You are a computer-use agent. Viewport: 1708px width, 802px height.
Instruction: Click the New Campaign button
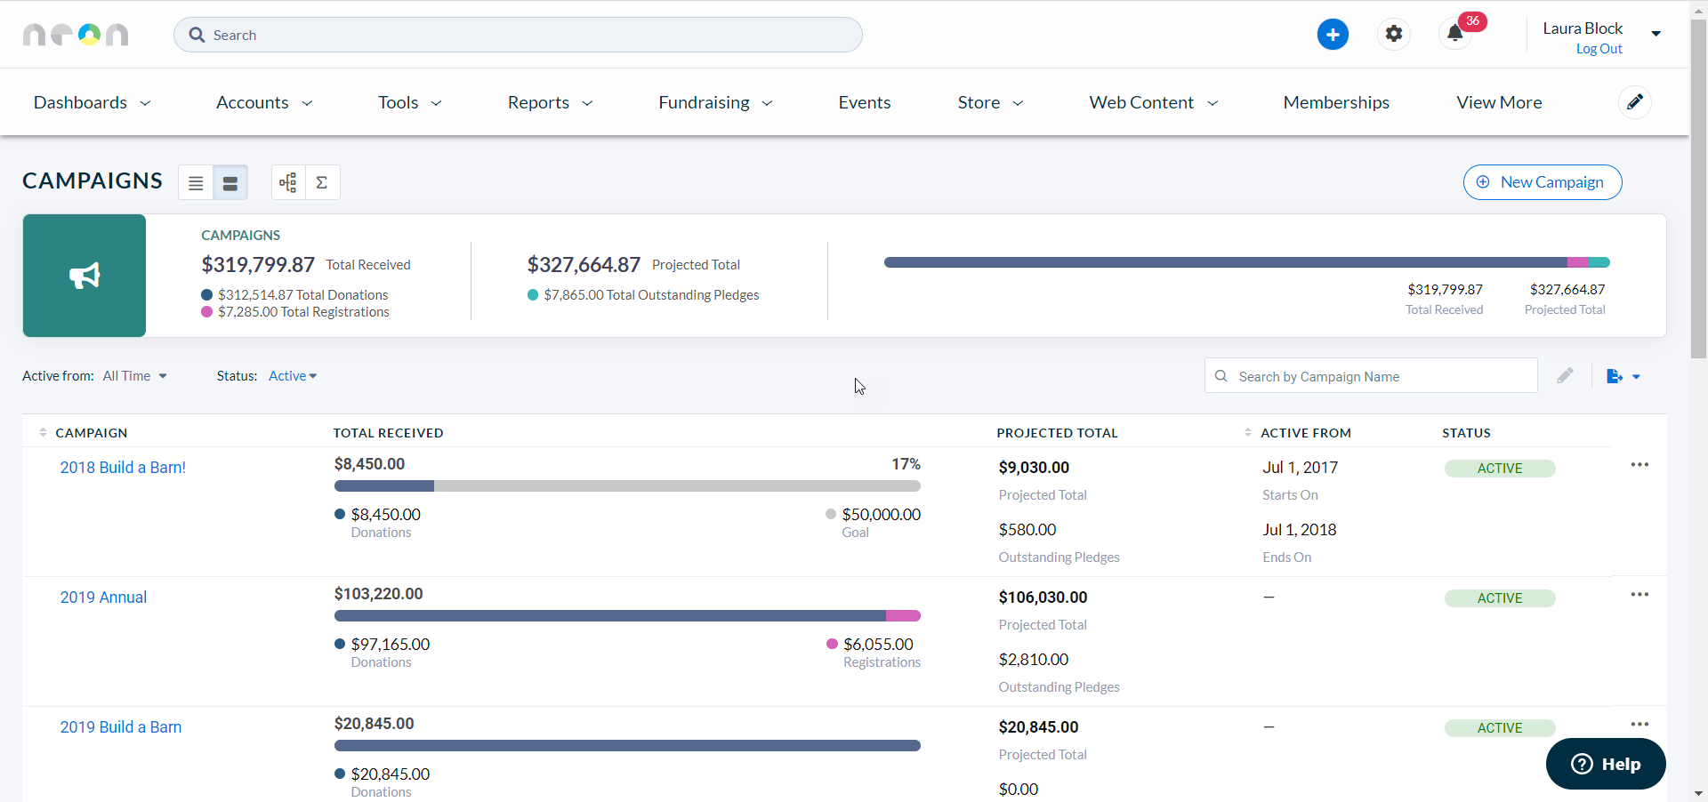(1543, 182)
